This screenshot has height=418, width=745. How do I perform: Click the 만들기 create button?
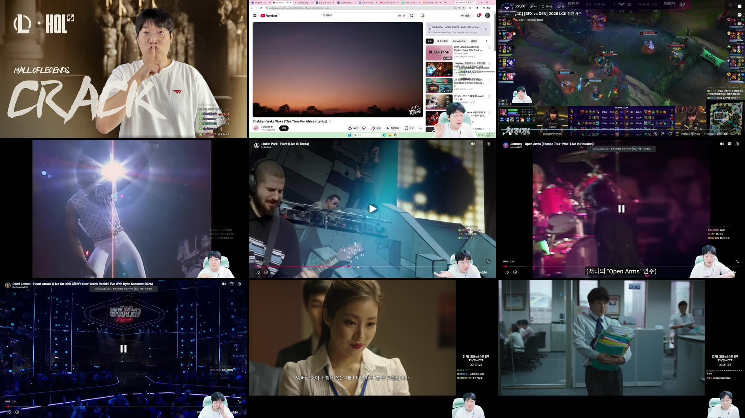tap(466, 16)
